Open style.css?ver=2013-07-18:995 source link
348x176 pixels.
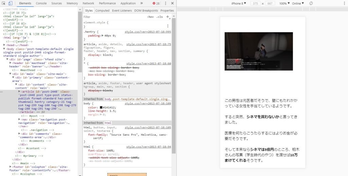tap(148, 32)
